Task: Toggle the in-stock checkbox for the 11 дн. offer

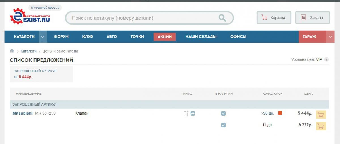Action: [223, 125]
